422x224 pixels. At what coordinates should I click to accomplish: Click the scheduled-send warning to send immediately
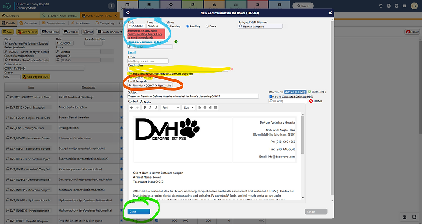coord(146,34)
